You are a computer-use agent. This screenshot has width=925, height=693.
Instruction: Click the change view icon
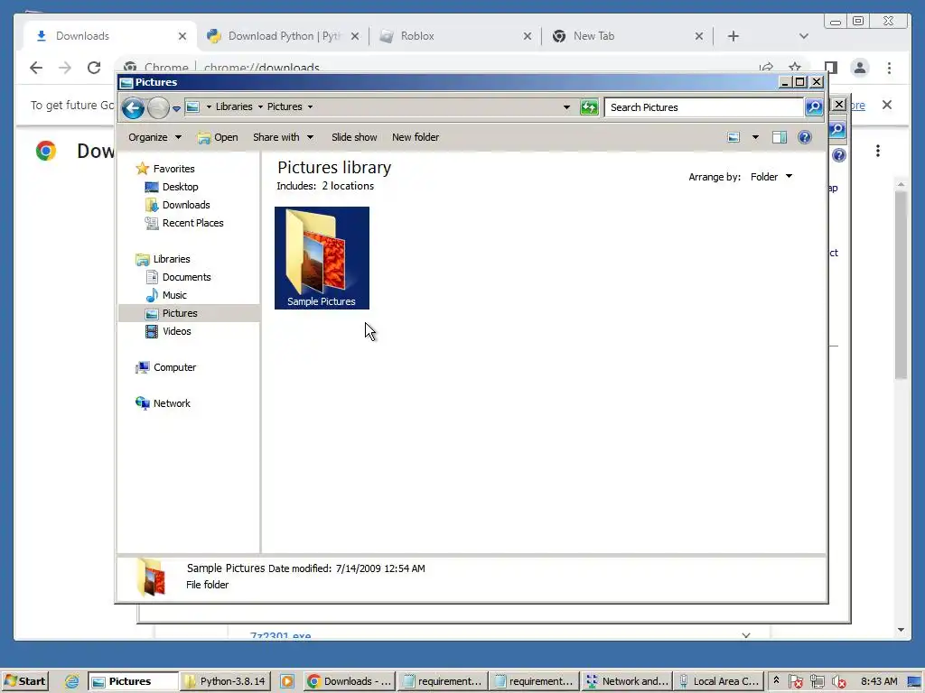733,137
